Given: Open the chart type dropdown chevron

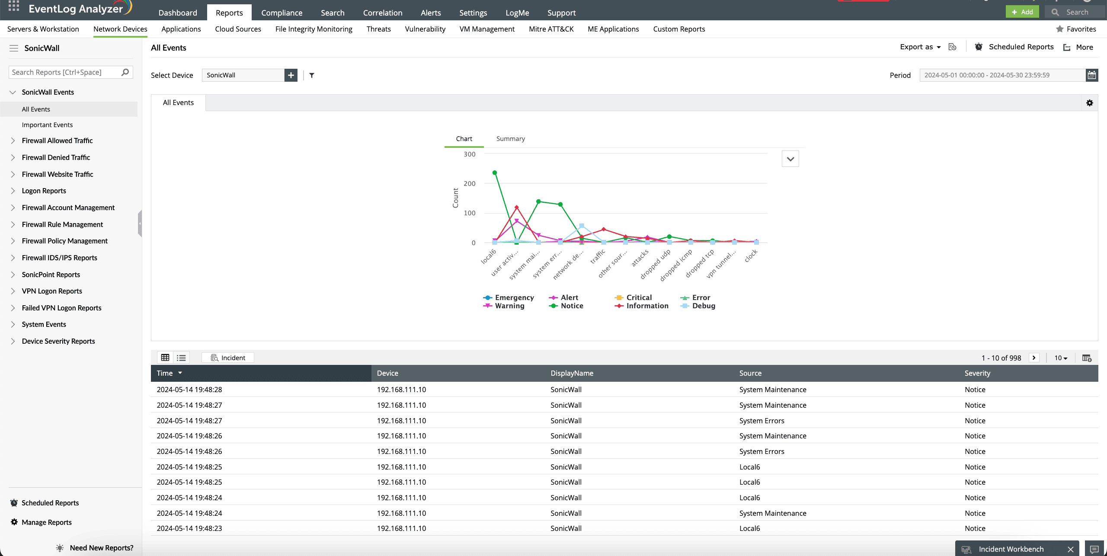Looking at the screenshot, I should (x=790, y=159).
